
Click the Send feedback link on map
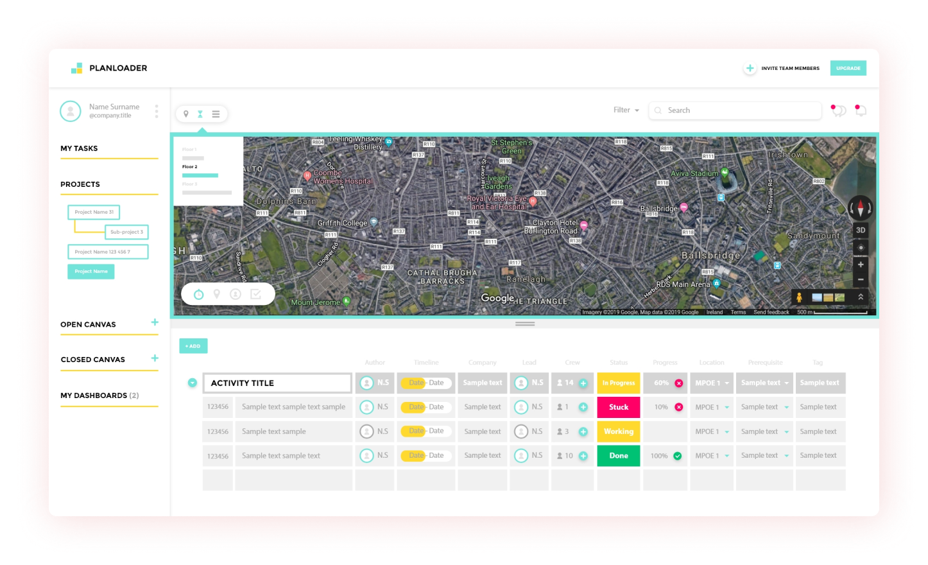[771, 312]
